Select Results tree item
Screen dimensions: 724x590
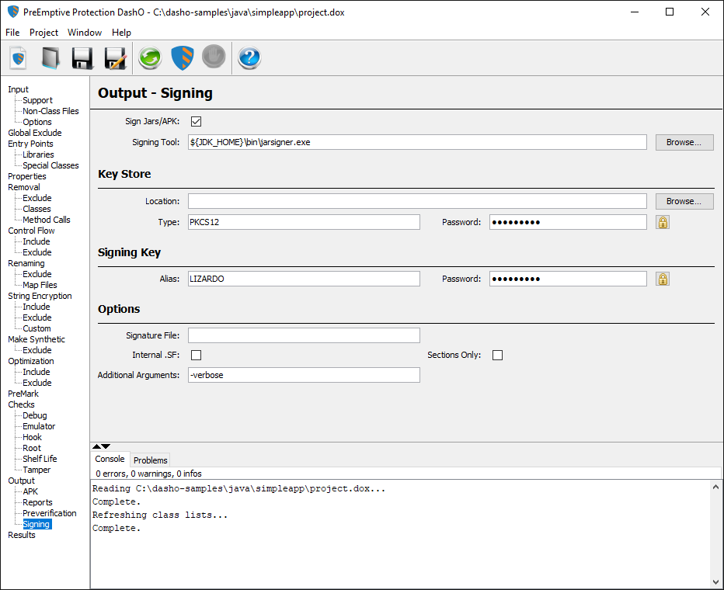tap(22, 535)
